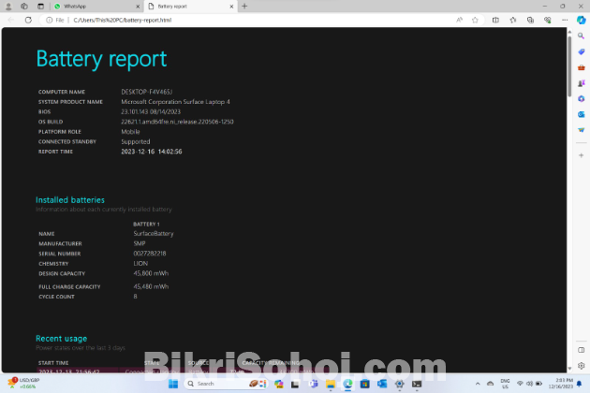Add this page to favorites star
The image size is (590, 393).
click(475, 20)
